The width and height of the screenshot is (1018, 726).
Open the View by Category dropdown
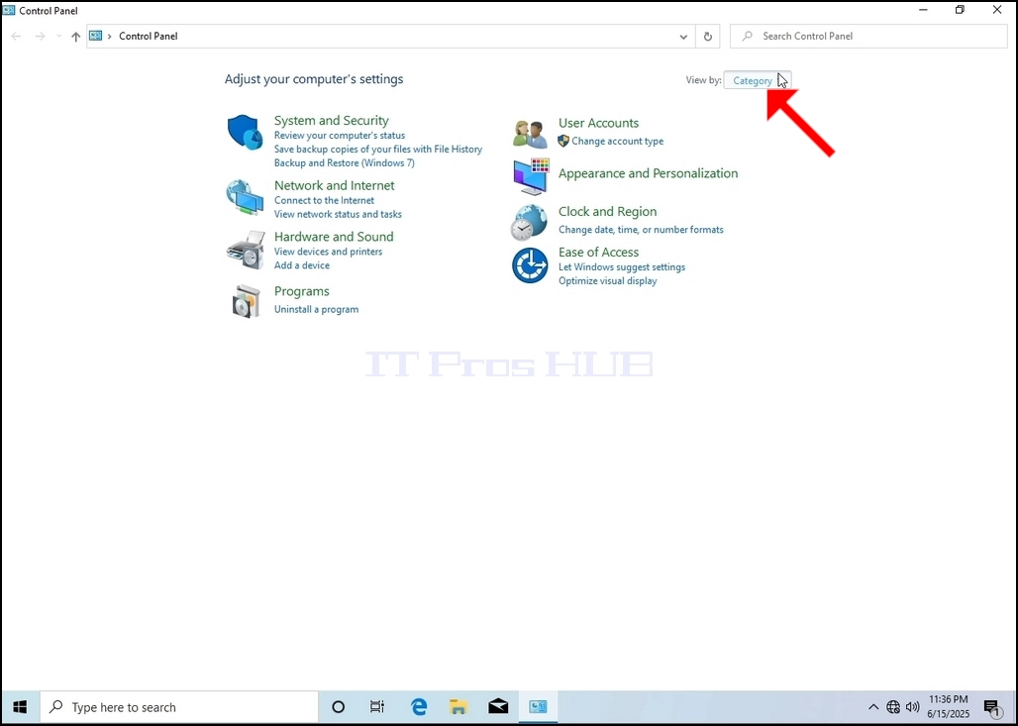757,80
